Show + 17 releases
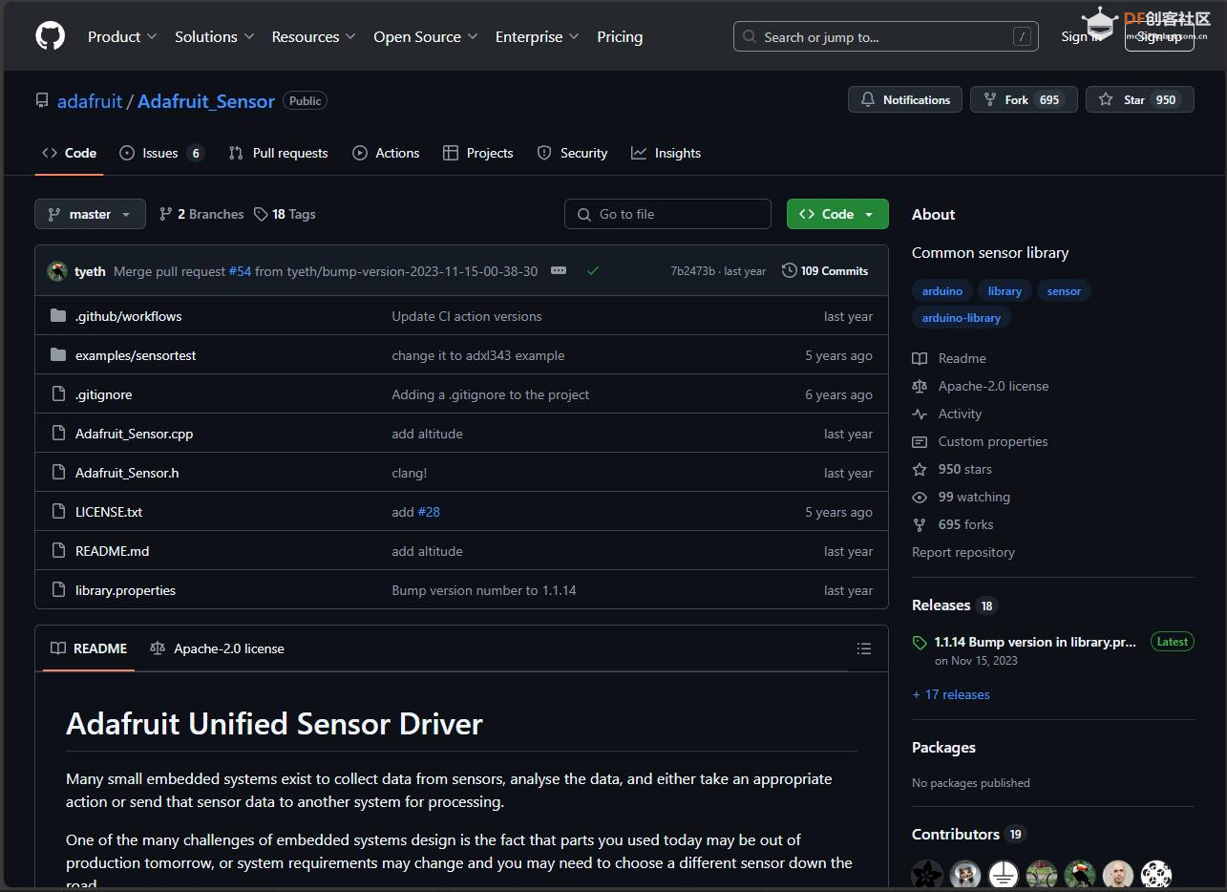The width and height of the screenshot is (1227, 892). coord(951,694)
